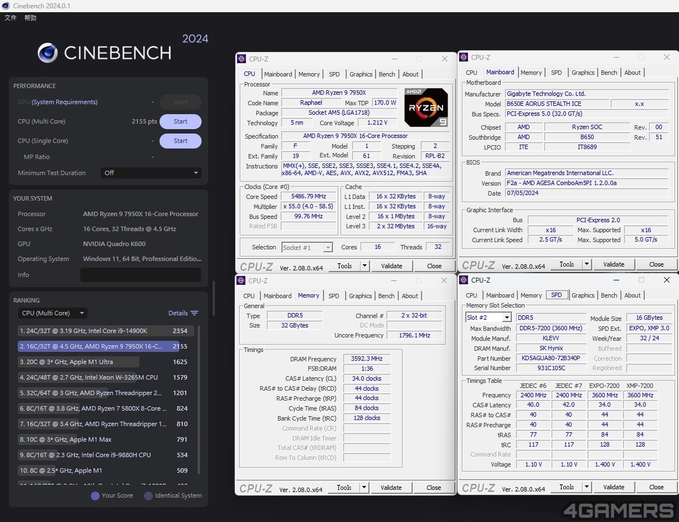Expand Tools arrow in the CPU-Z Mainboard window
This screenshot has height=522, width=679.
pyautogui.click(x=587, y=264)
